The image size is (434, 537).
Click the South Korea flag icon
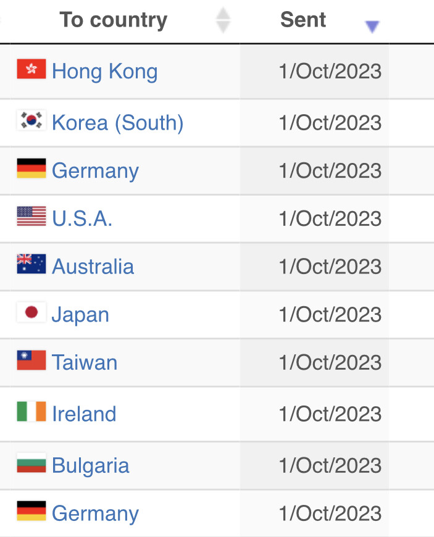[31, 120]
